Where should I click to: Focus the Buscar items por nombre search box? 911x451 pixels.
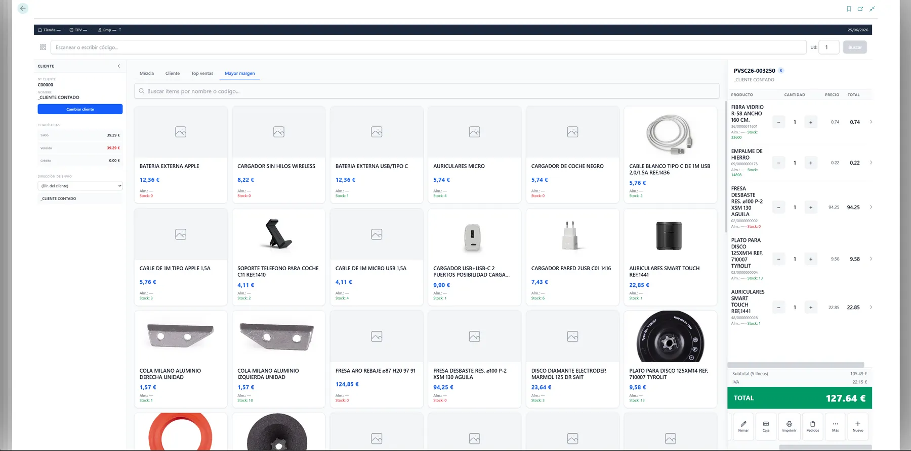click(x=427, y=91)
